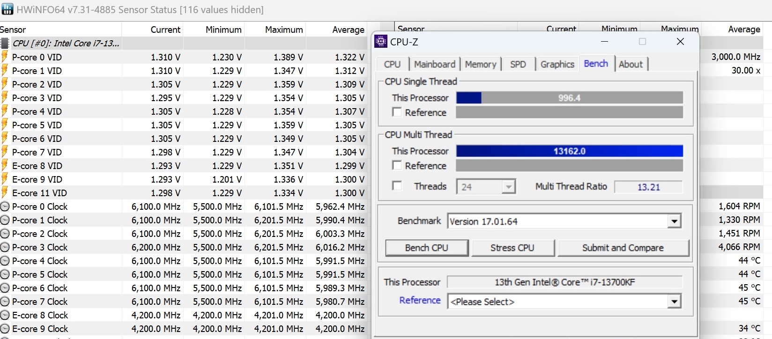Click lightning bolt icon for P-core 3 VID
Viewport: 772px width, 339px height.
click(5, 98)
